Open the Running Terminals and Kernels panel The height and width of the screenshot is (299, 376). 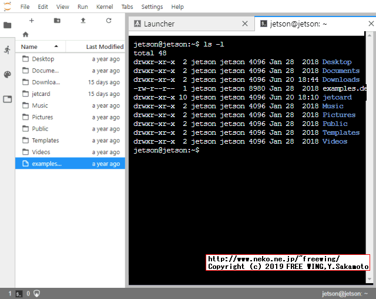click(7, 50)
